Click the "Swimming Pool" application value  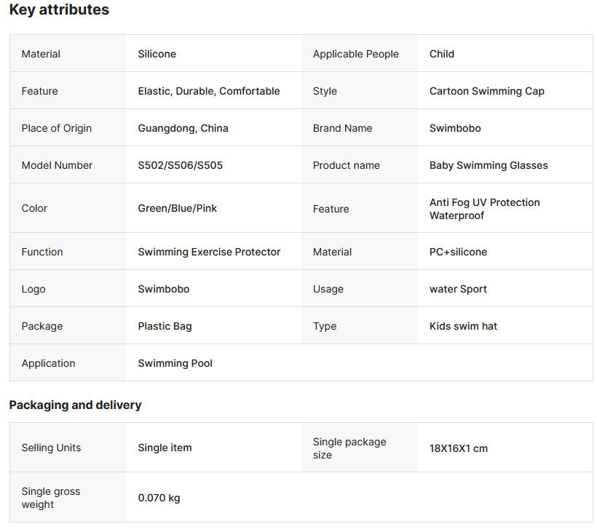pyautogui.click(x=175, y=363)
